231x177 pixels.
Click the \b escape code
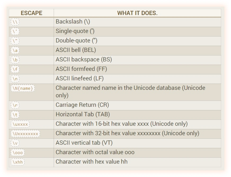click(15, 60)
